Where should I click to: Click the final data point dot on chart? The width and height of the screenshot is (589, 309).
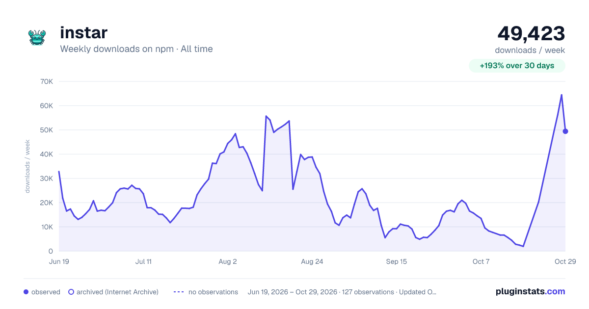pyautogui.click(x=565, y=131)
